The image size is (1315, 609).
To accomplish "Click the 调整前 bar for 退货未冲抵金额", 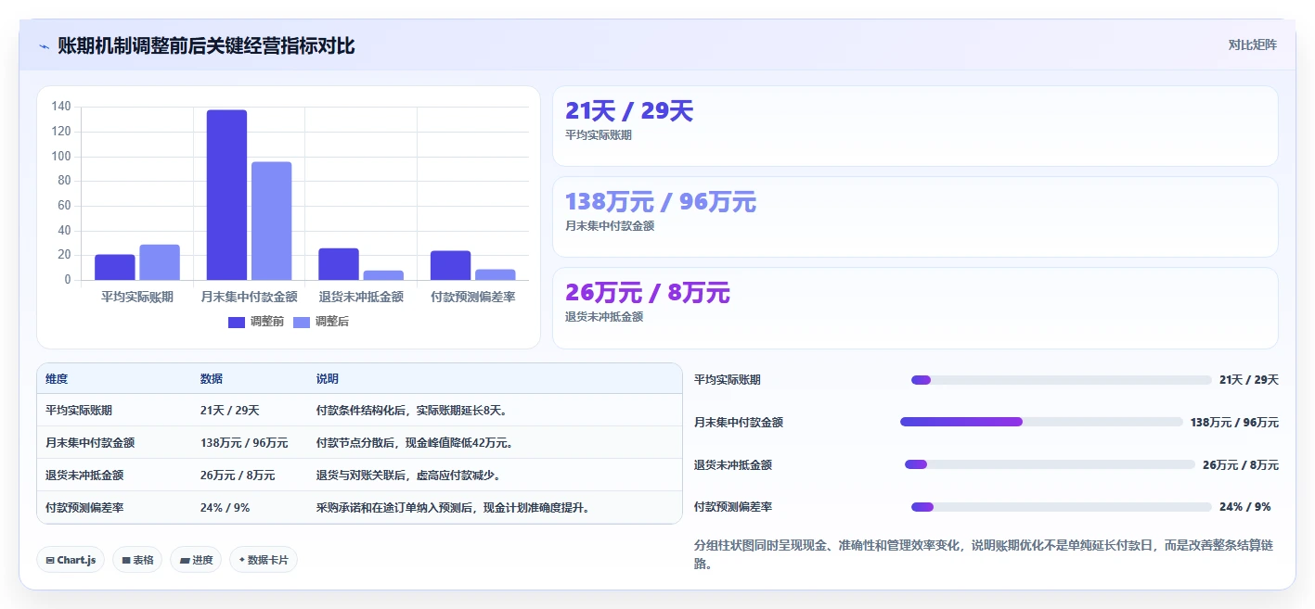I will click(339, 264).
